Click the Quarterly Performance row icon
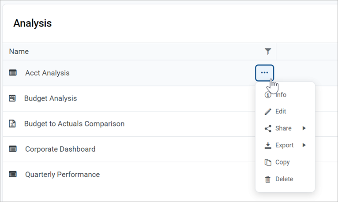Image resolution: width=338 pixels, height=202 pixels. coord(13,175)
